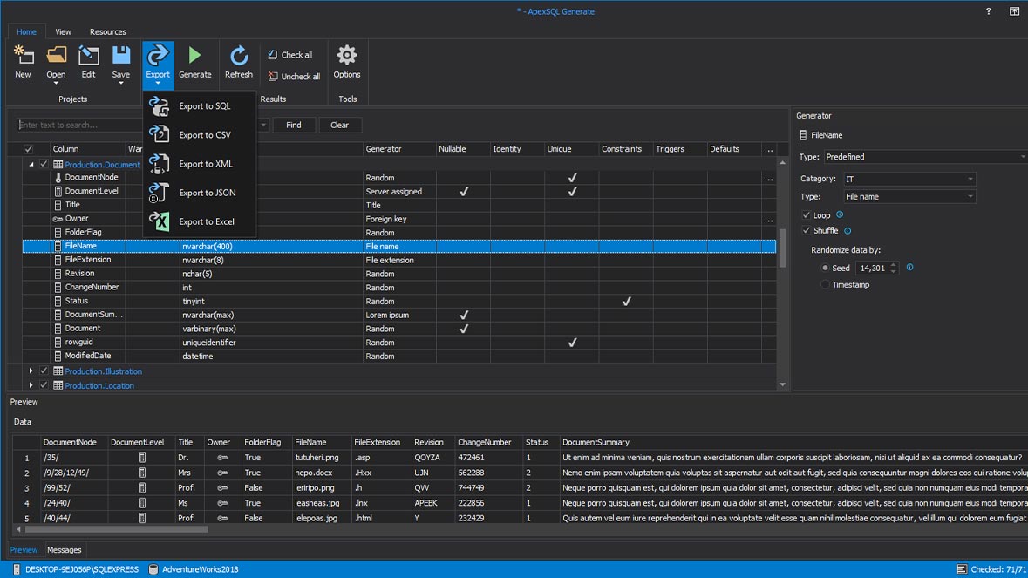Open the Options gear icon
The image size is (1028, 578).
coord(347,55)
